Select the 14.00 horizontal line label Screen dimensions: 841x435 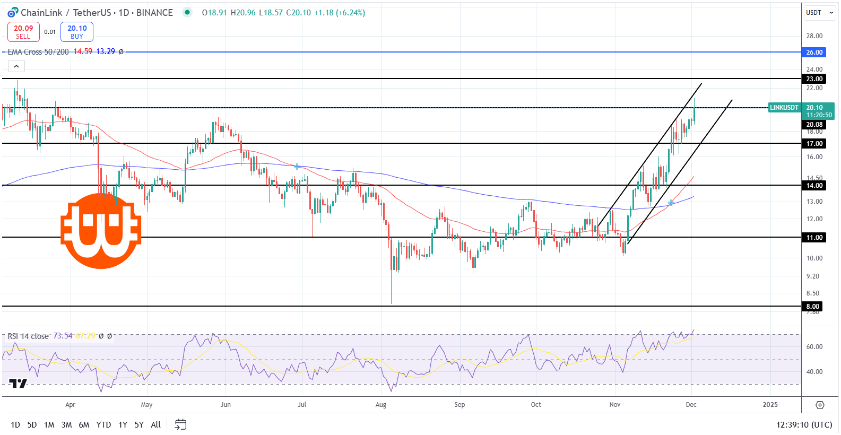coord(814,185)
